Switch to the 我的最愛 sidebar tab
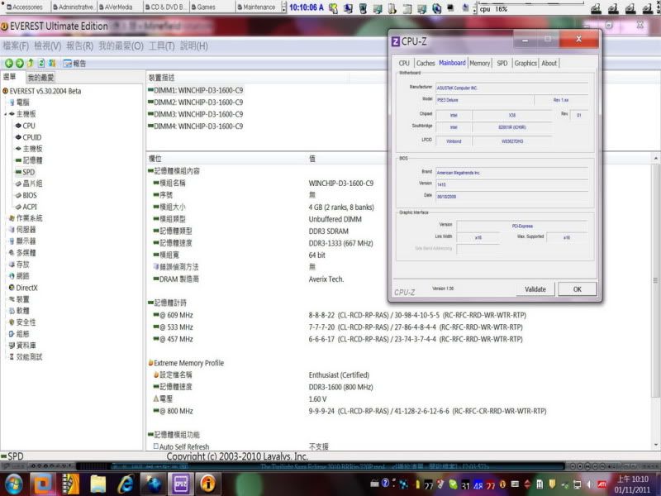Viewport: 661px width, 496px height. tap(40, 78)
